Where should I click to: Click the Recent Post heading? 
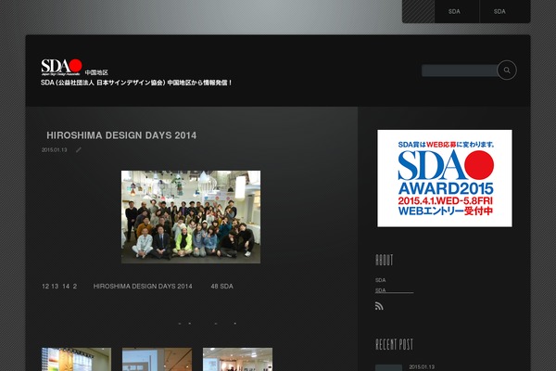(x=395, y=344)
